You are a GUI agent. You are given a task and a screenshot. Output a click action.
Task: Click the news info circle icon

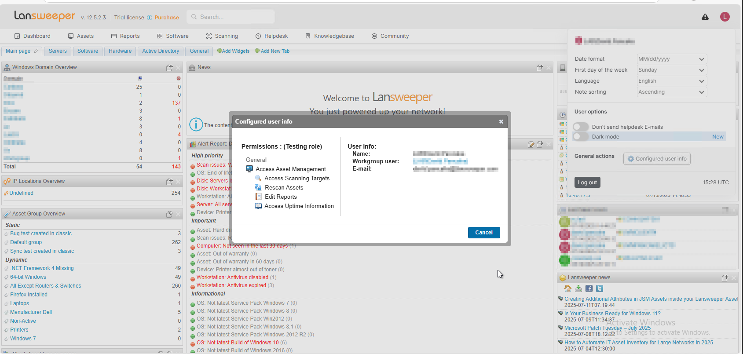coord(196,124)
